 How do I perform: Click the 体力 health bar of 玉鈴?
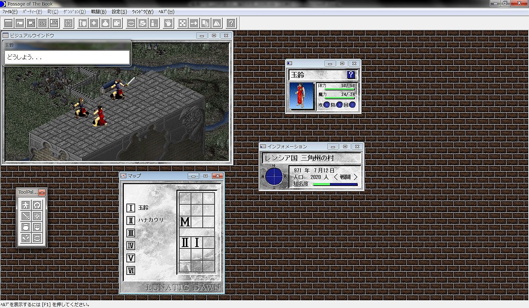tap(340, 89)
